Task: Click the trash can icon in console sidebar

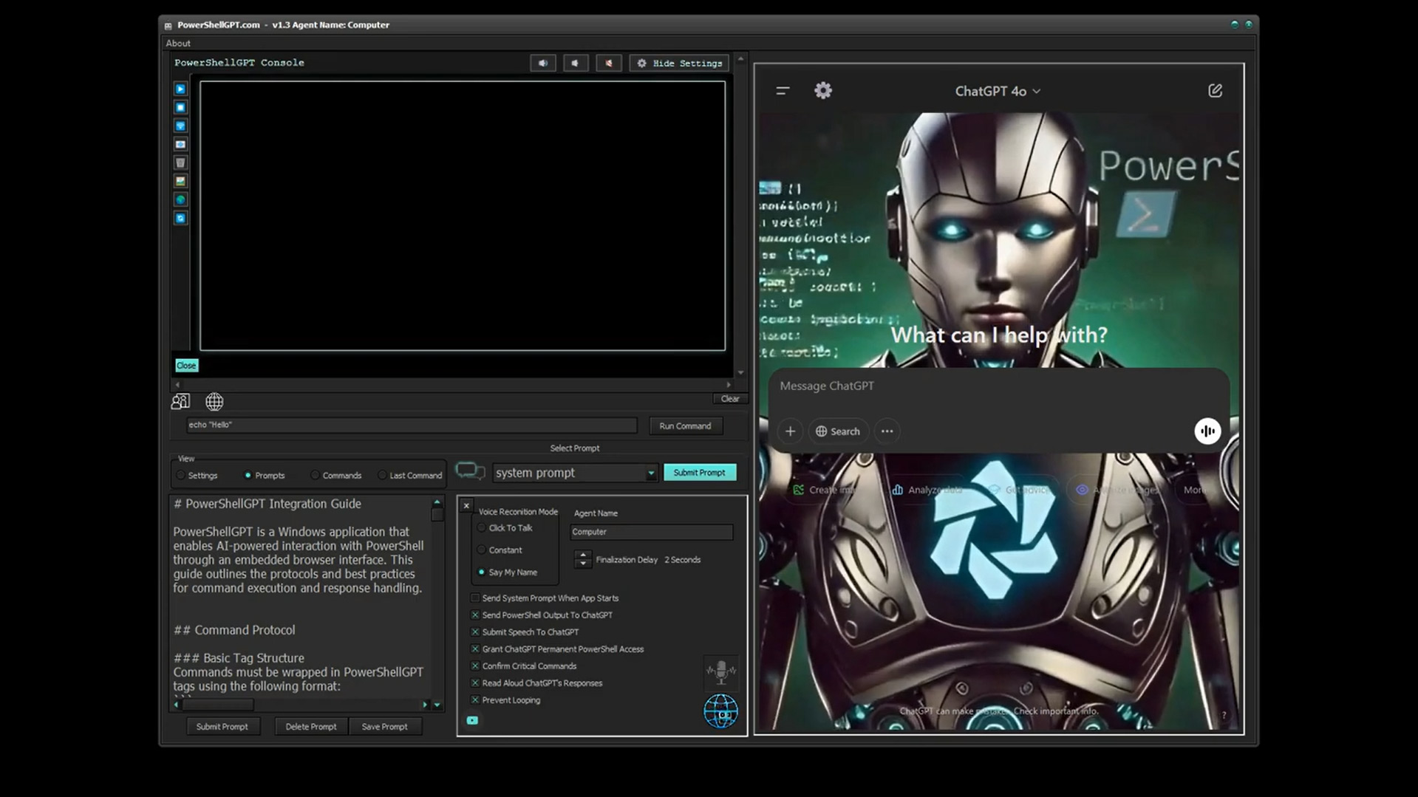Action: click(180, 163)
